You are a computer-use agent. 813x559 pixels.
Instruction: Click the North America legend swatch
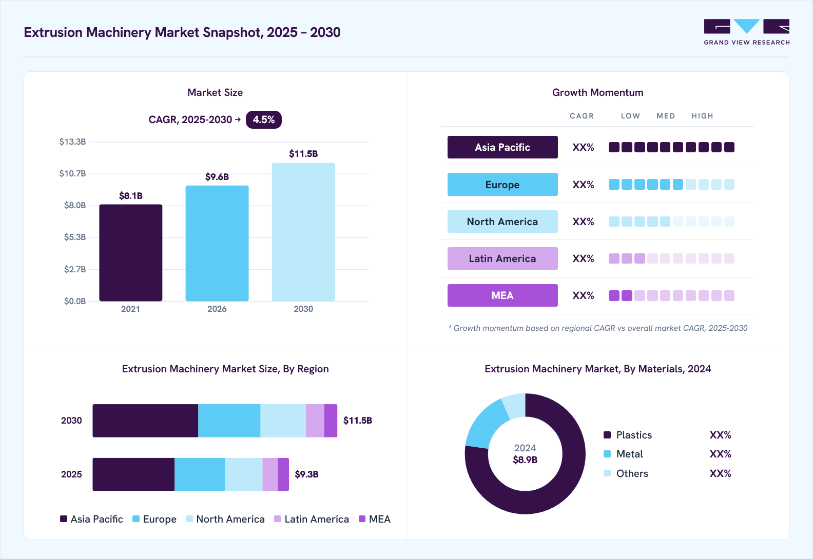coord(189,519)
